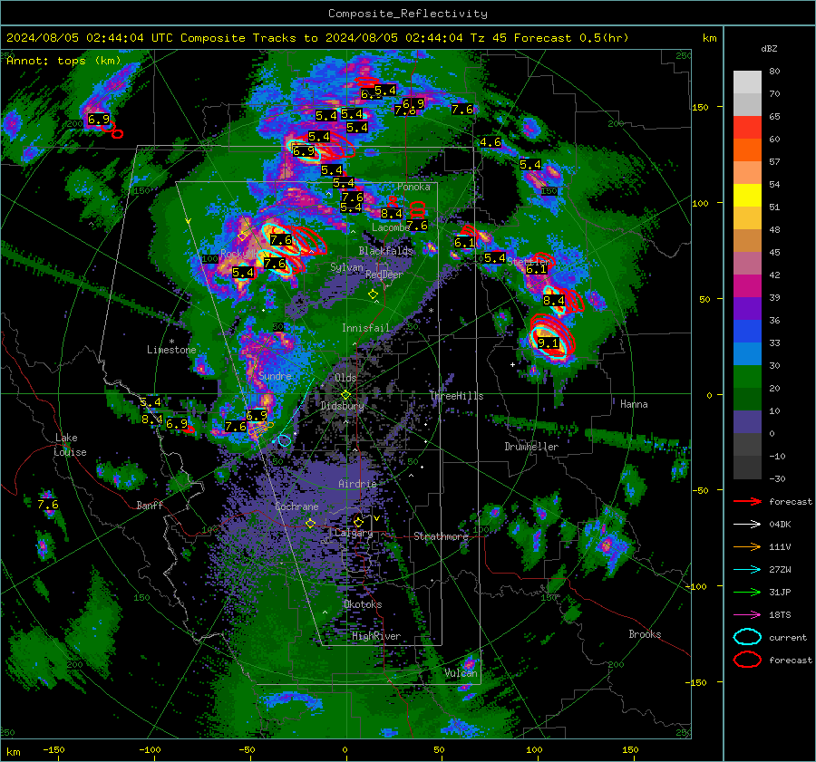Image resolution: width=816 pixels, height=762 pixels.
Task: Click the Lake Louise label
Action: pyautogui.click(x=70, y=445)
